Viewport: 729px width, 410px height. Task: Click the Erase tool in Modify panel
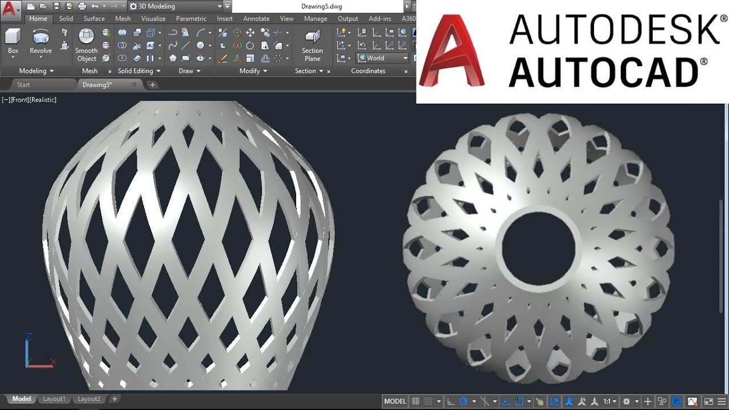coord(223,58)
